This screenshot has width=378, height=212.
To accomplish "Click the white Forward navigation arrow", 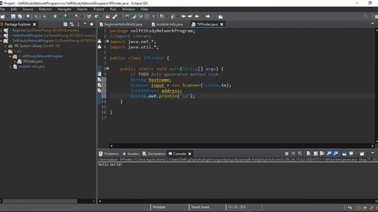I will [x=208, y=16].
